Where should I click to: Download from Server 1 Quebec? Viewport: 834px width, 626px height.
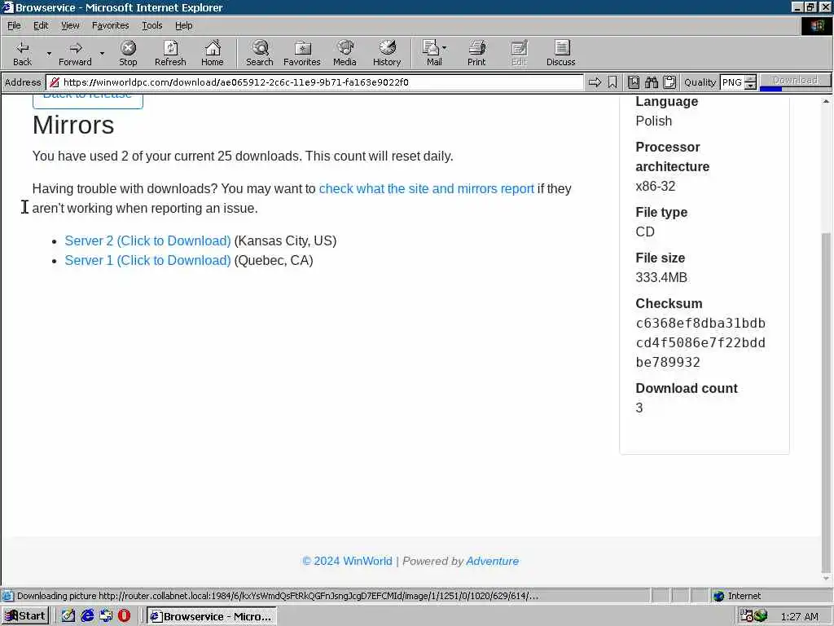click(147, 260)
